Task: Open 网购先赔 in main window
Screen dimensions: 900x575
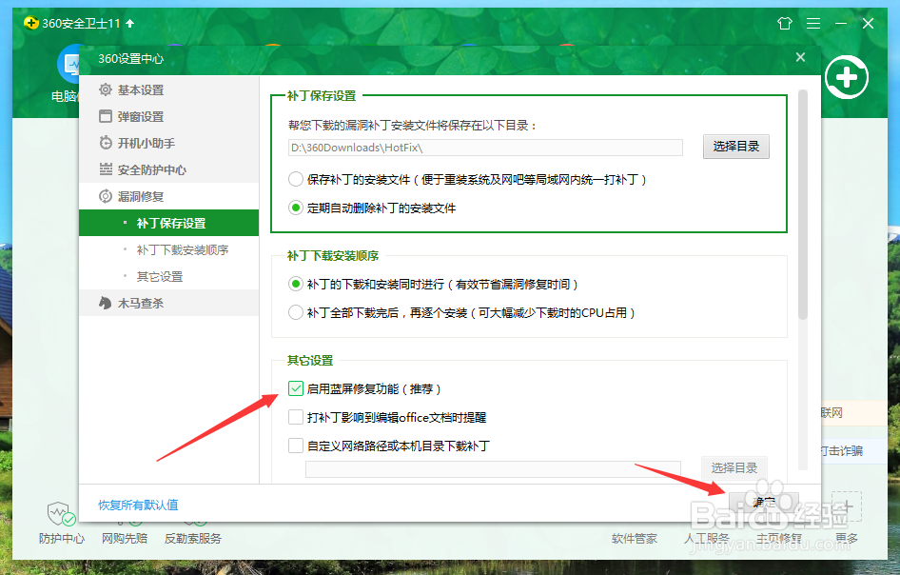Action: click(125, 538)
